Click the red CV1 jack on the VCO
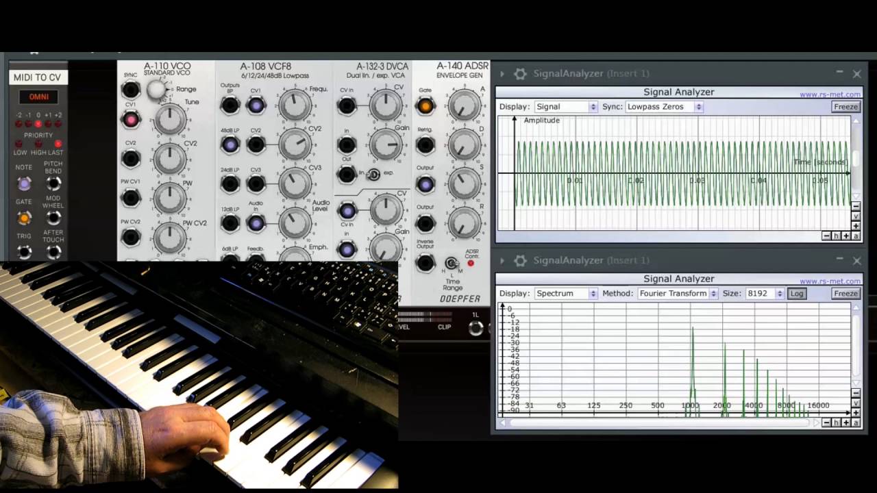The height and width of the screenshot is (493, 877). [x=130, y=120]
